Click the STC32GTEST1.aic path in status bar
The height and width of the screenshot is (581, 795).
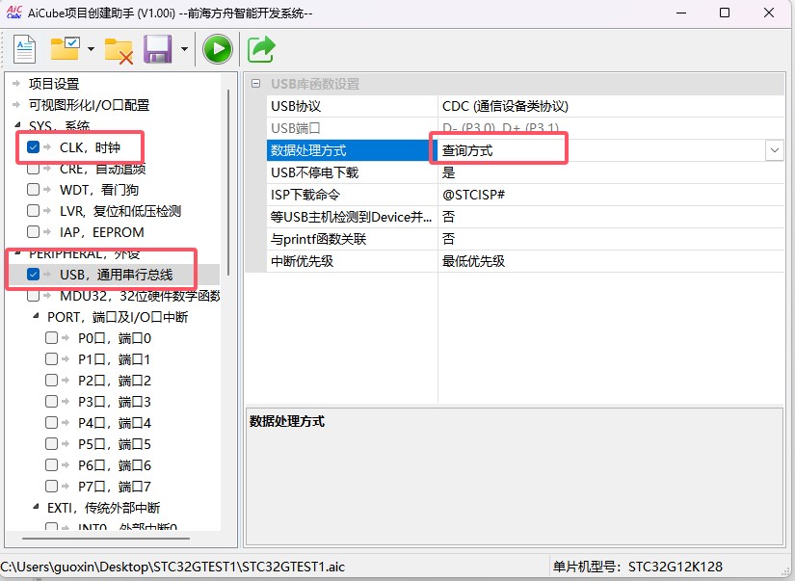point(172,567)
